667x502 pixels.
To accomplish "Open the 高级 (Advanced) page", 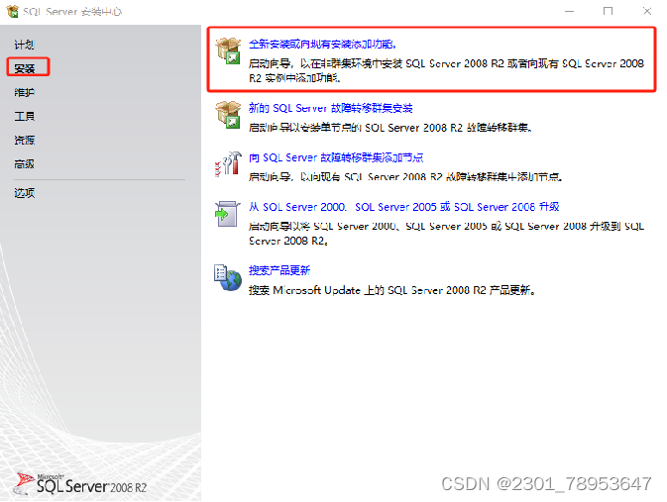I will [24, 163].
